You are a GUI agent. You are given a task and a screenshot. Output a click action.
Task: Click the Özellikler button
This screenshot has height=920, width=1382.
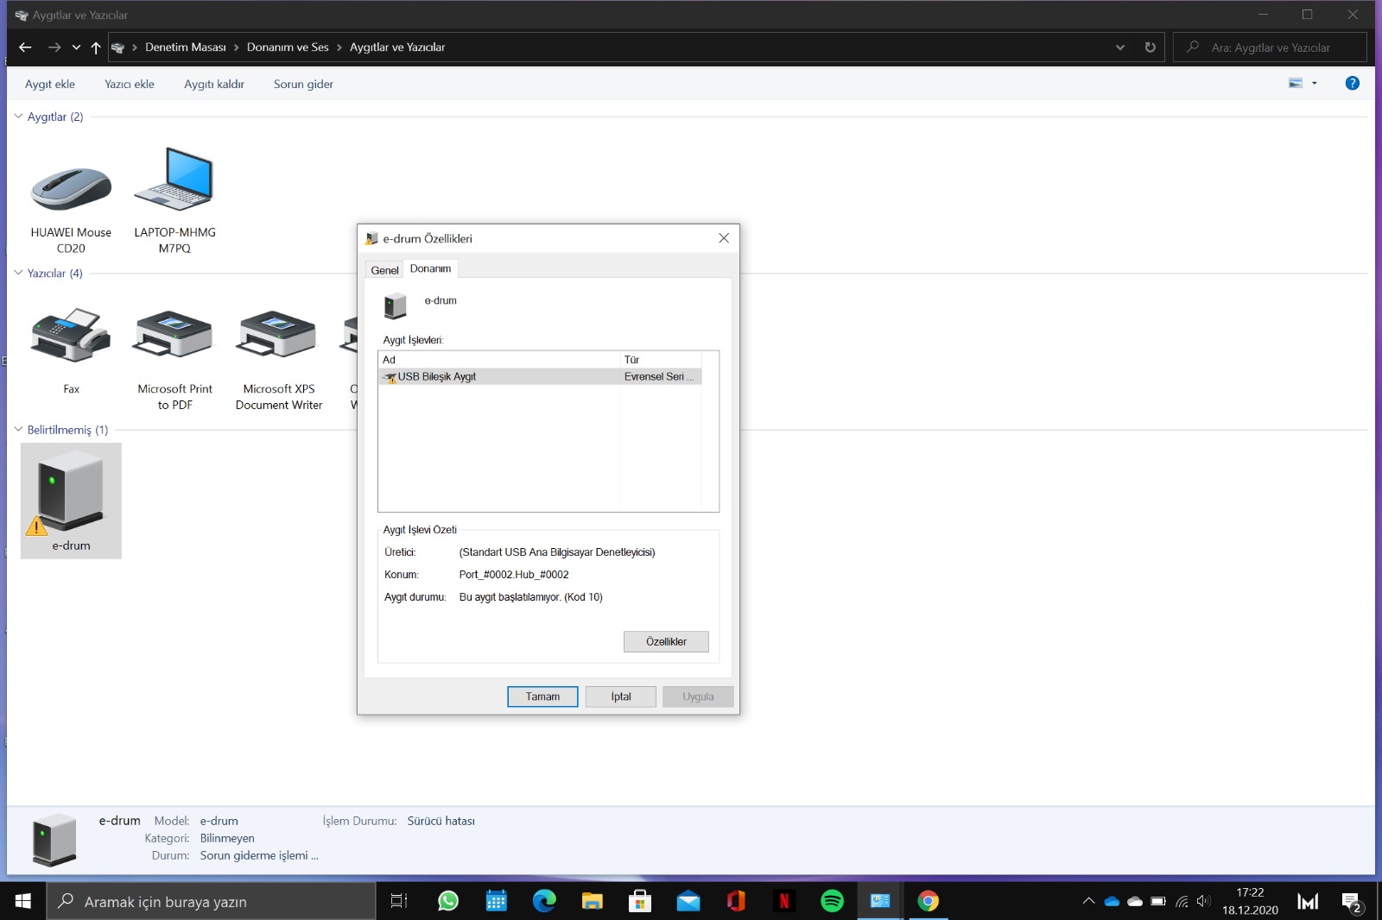point(666,641)
